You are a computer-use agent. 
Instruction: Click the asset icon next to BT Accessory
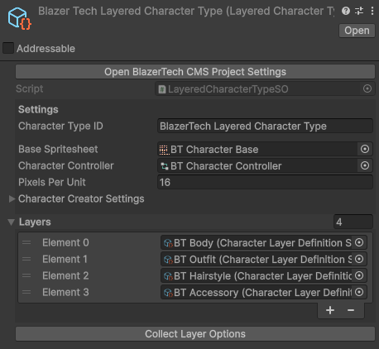tap(168, 293)
